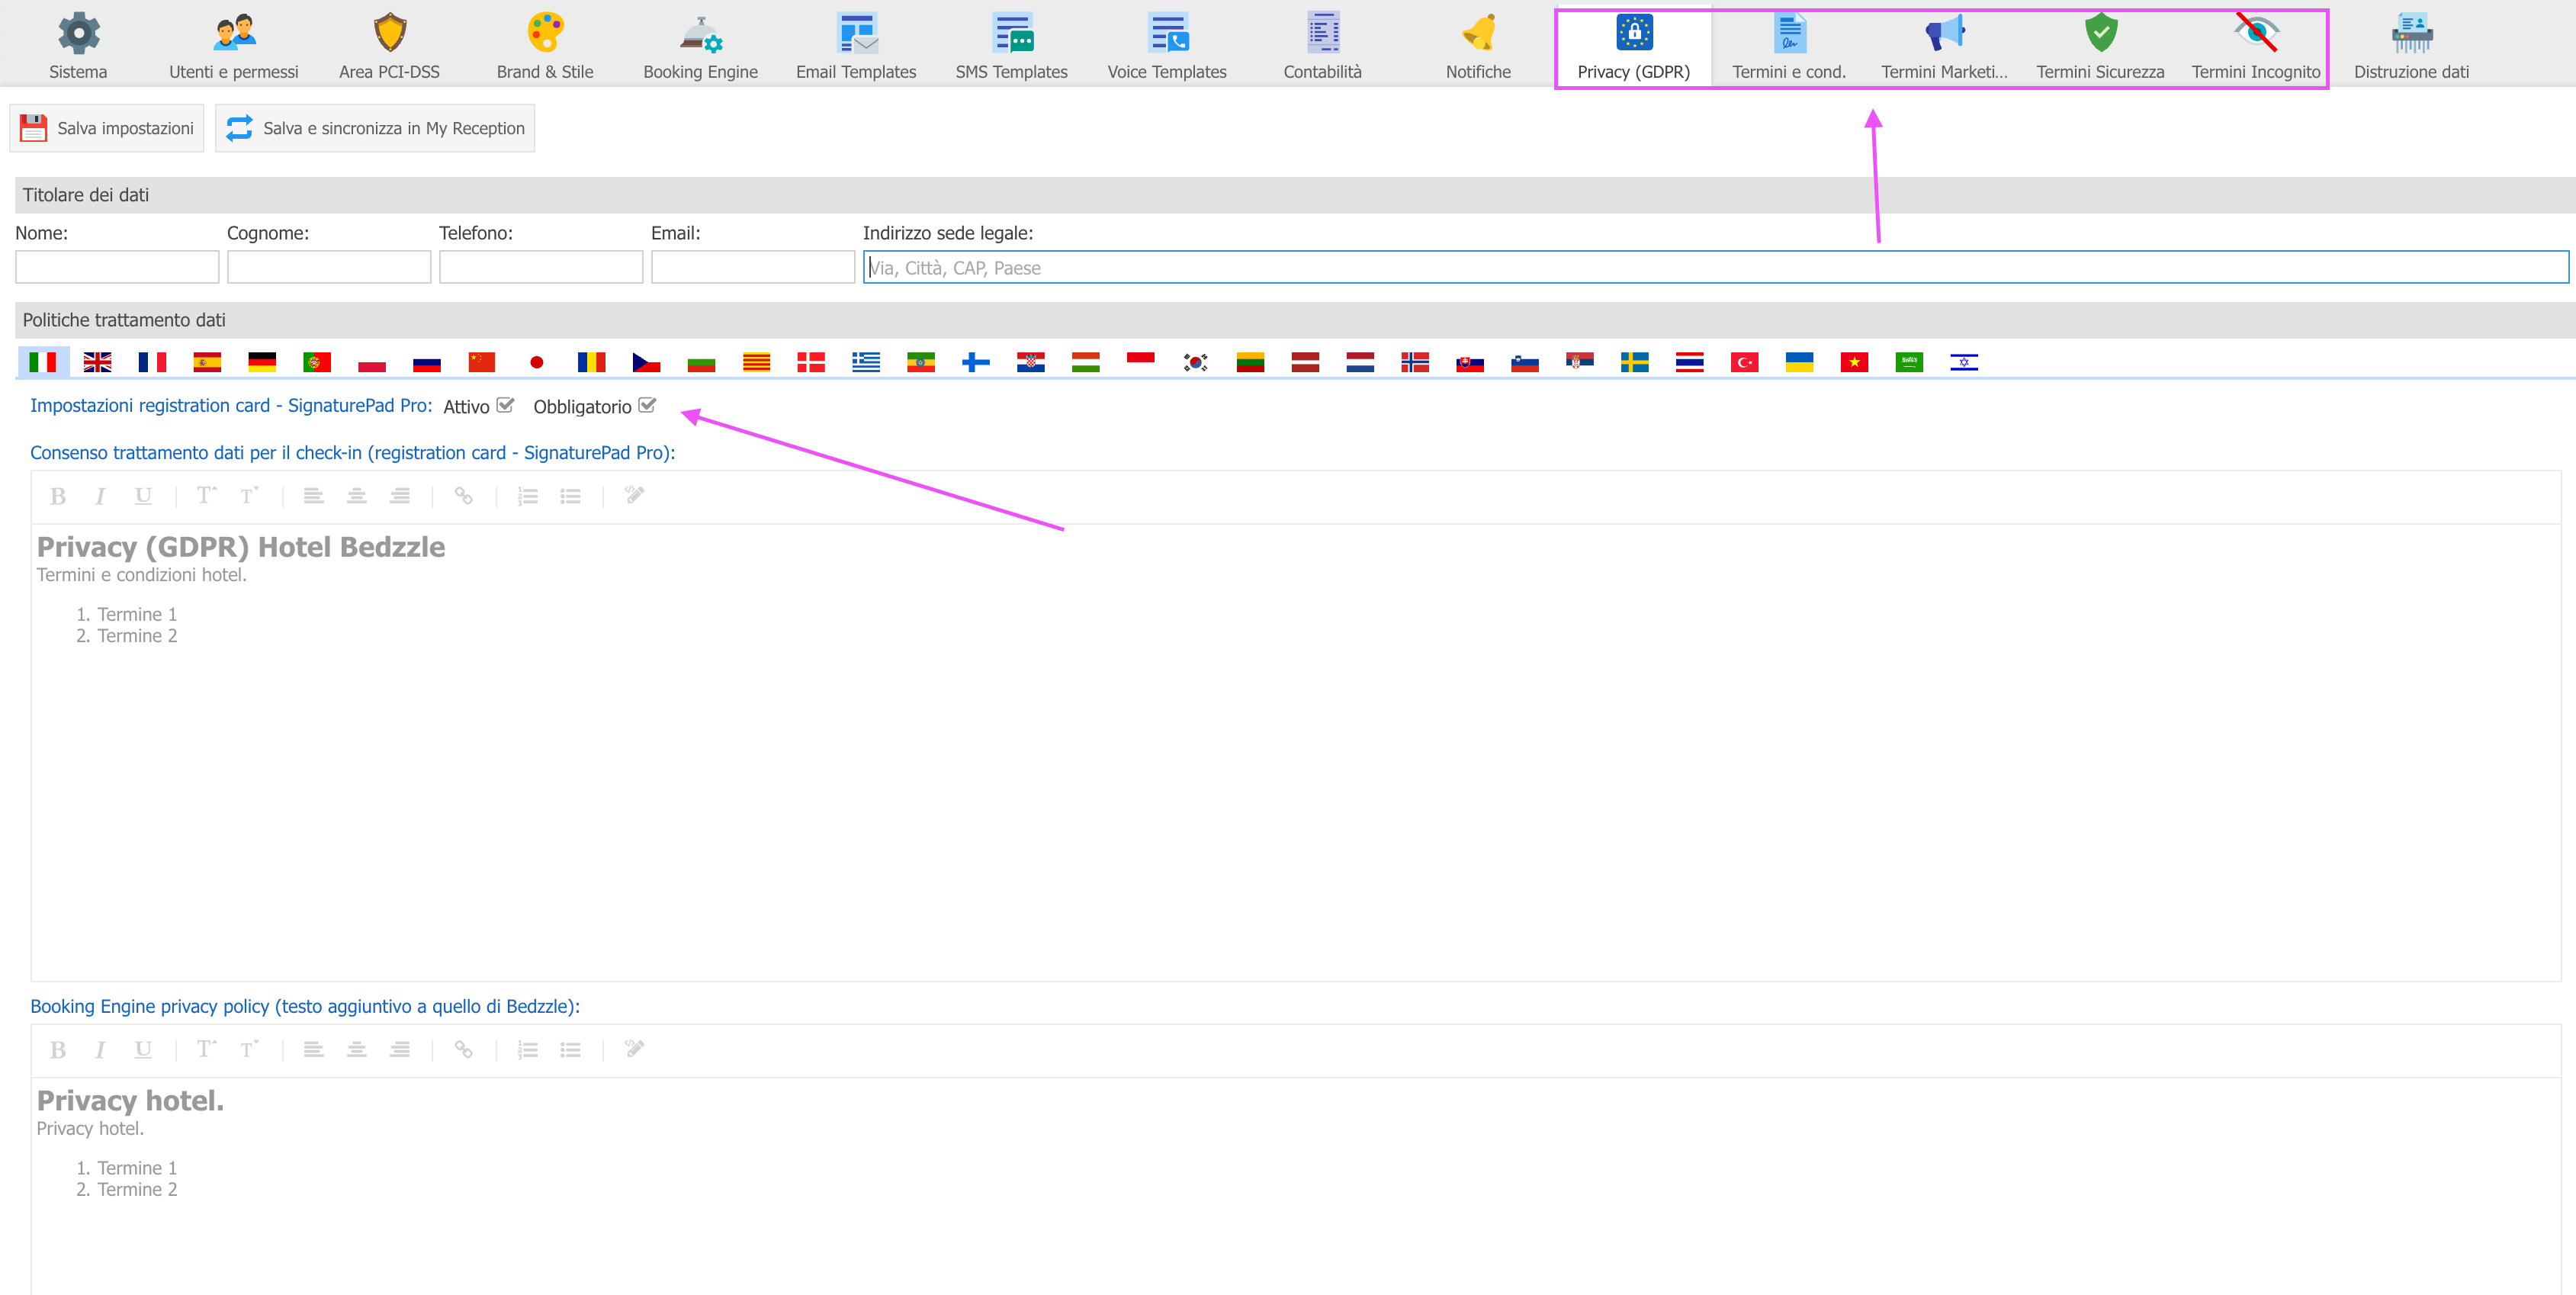Open Notifiche bell section

(1478, 46)
